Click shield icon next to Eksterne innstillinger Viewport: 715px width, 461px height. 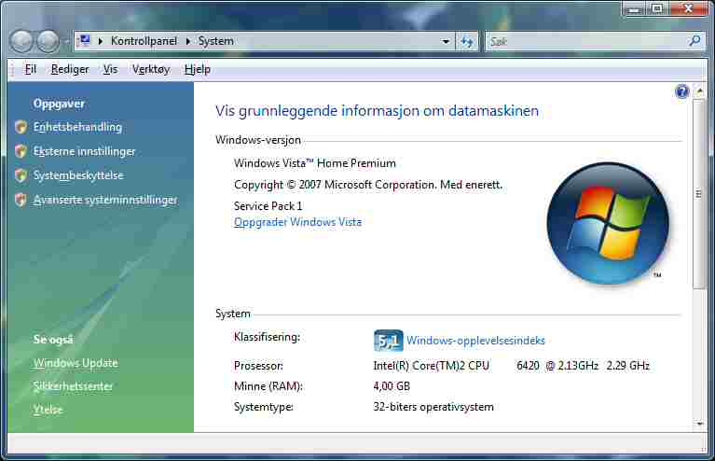click(21, 151)
